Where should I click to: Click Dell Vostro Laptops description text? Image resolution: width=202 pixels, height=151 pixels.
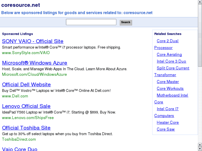(x=56, y=91)
